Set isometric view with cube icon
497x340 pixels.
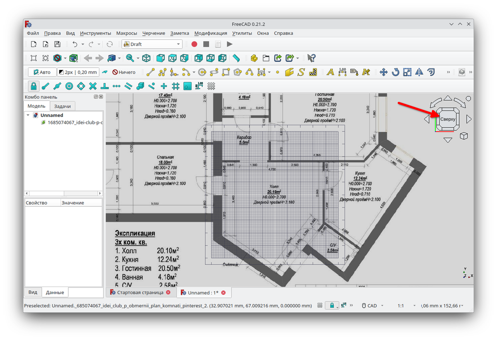point(146,58)
